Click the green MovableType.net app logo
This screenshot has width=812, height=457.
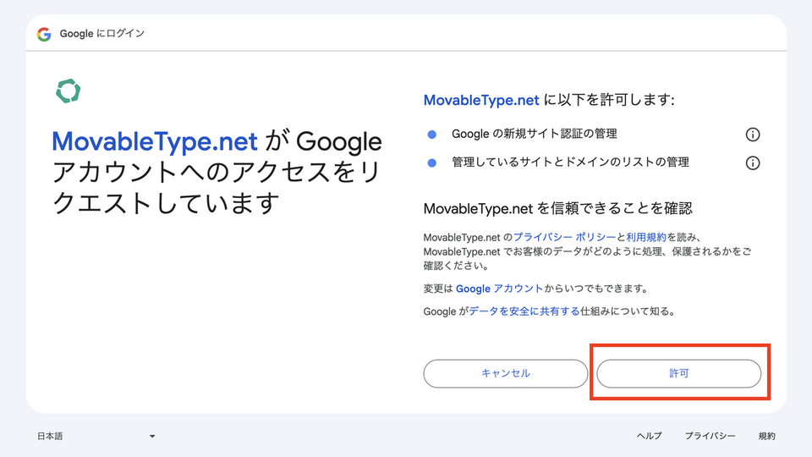click(68, 91)
